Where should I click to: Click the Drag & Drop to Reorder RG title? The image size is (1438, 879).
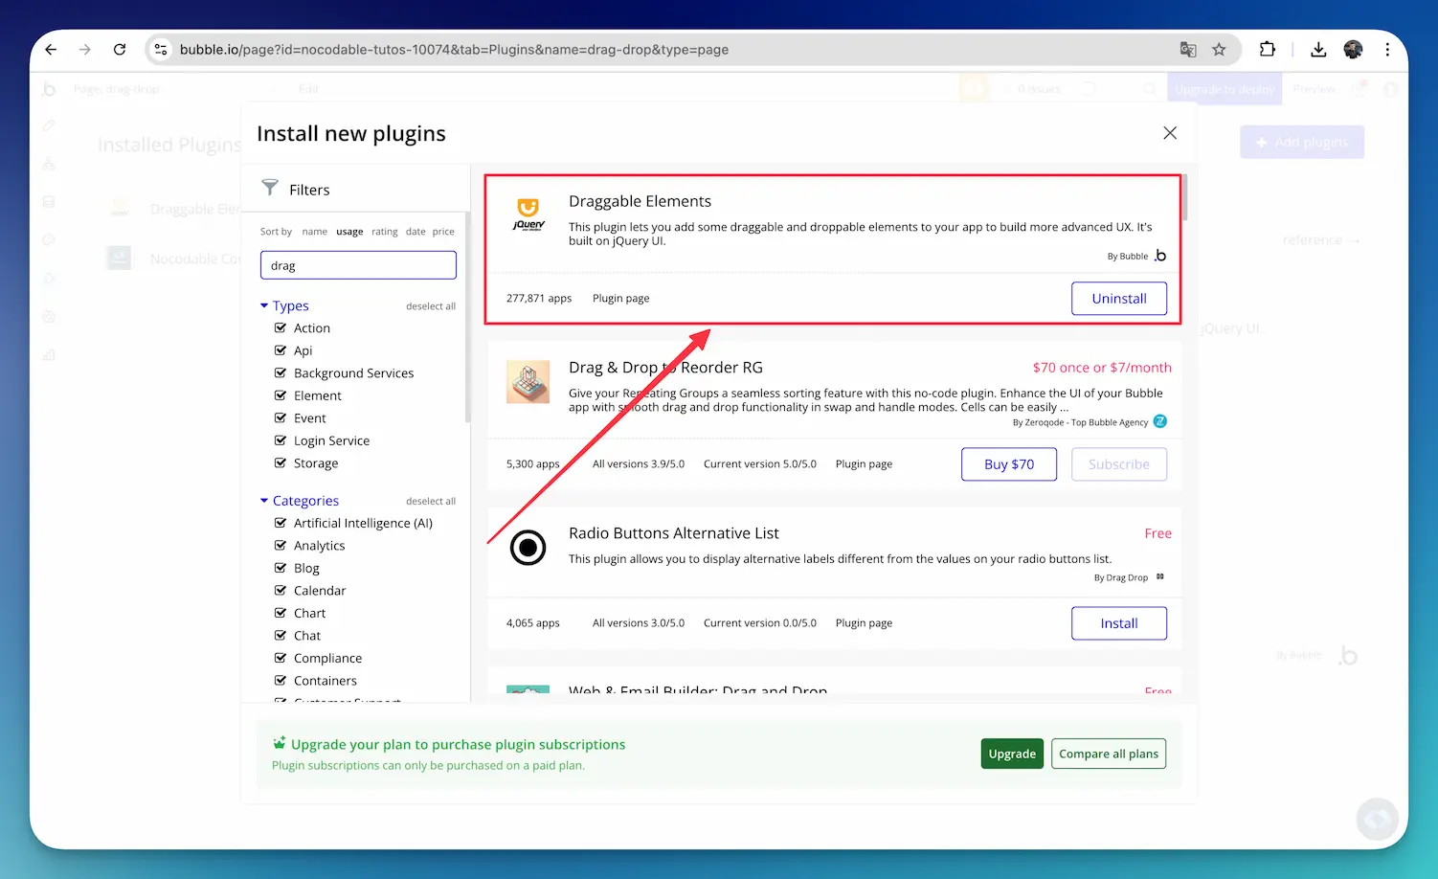(x=665, y=368)
